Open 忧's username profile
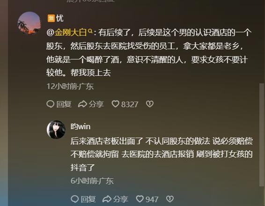Screen dimensions: 265x206 pos(59,18)
